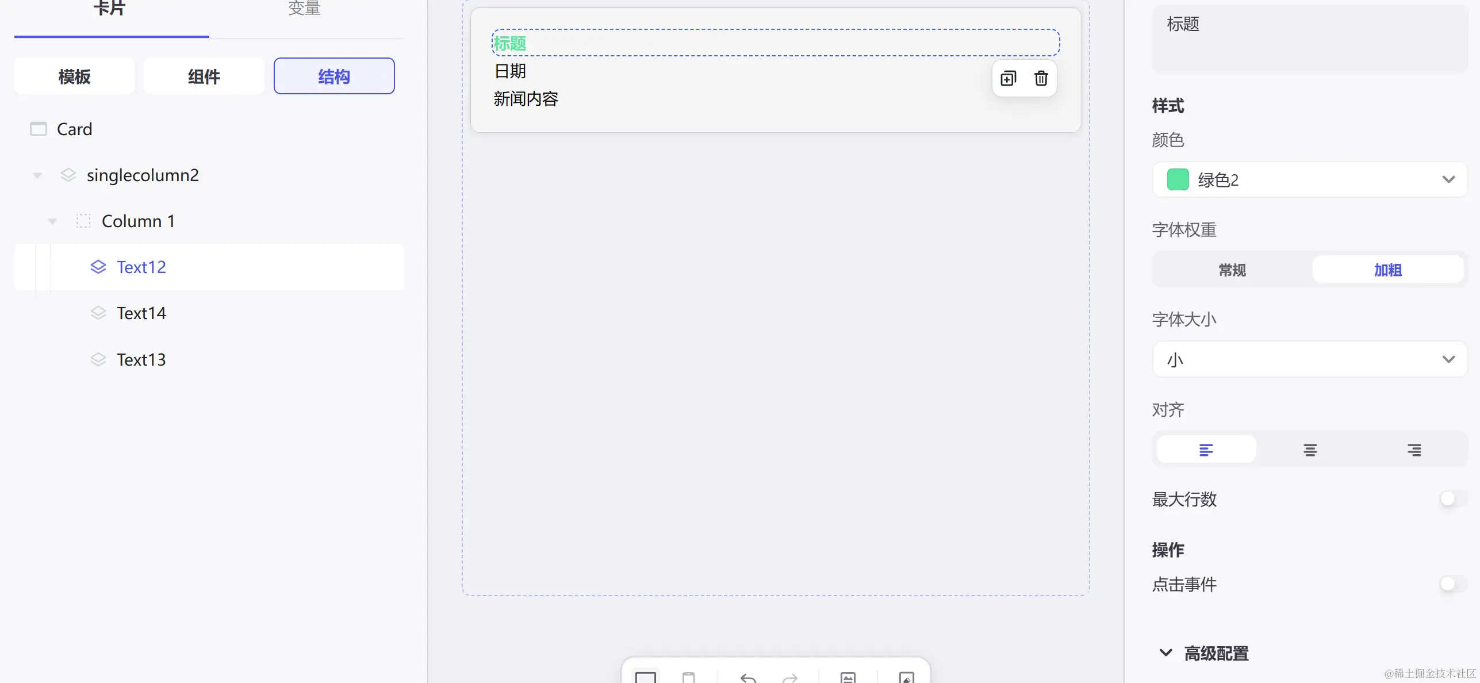This screenshot has width=1480, height=683.
Task: Select Text14 in the structure tree
Action: coord(141,313)
